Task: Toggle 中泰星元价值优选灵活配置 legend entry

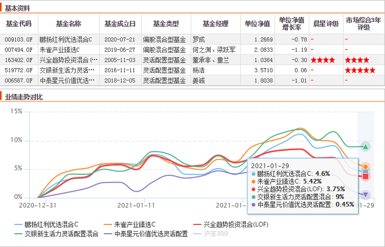Action: click(146, 233)
